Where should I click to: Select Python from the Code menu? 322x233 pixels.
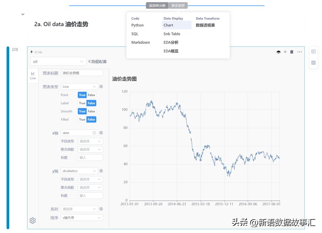click(137, 25)
